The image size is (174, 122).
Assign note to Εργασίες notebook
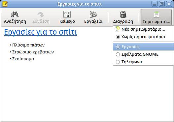point(143,47)
